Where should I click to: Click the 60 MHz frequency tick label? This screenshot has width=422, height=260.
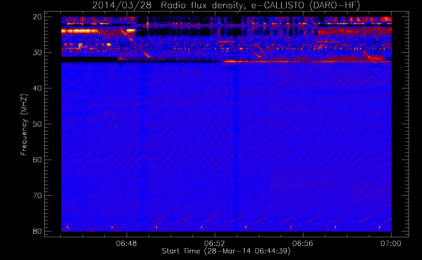pyautogui.click(x=37, y=160)
